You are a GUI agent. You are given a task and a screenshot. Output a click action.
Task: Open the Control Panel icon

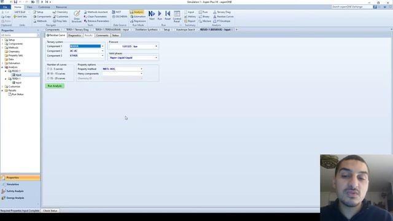click(x=177, y=17)
